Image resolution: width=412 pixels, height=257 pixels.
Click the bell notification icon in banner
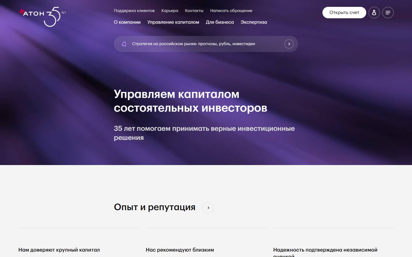pos(124,44)
